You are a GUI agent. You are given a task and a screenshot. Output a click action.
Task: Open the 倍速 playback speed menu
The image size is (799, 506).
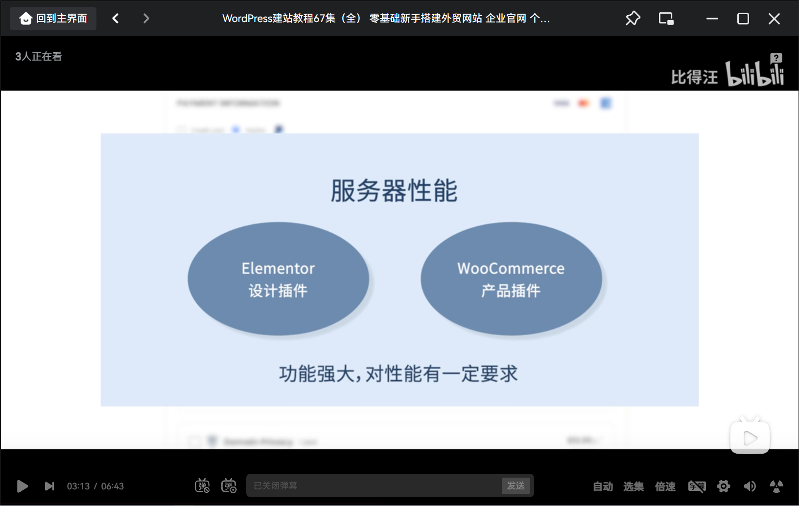665,486
